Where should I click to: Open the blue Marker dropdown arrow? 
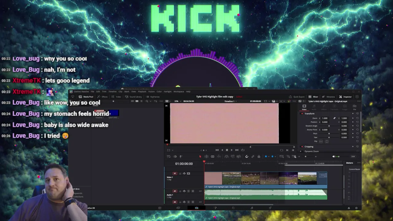pyautogui.click(x=275, y=157)
